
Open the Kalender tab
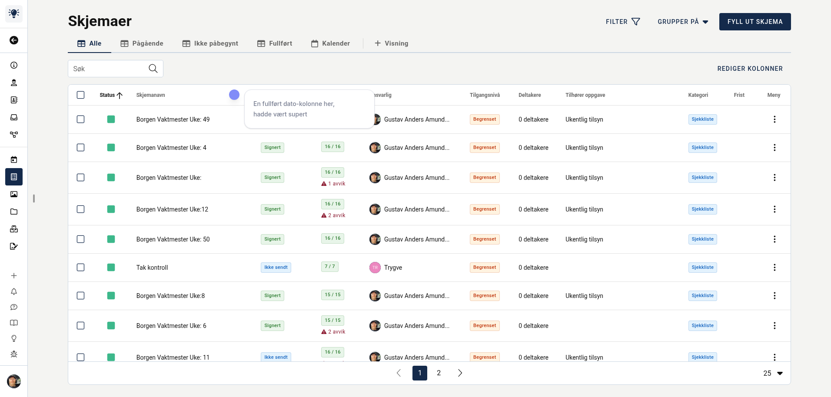click(x=330, y=43)
